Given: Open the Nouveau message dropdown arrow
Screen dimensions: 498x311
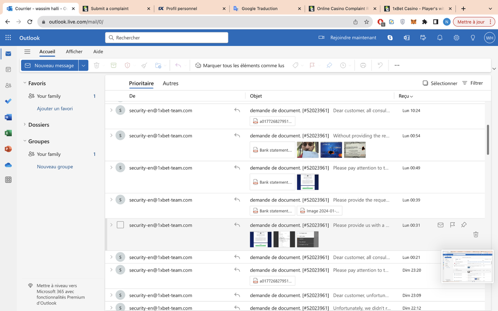Looking at the screenshot, I should 83,66.
